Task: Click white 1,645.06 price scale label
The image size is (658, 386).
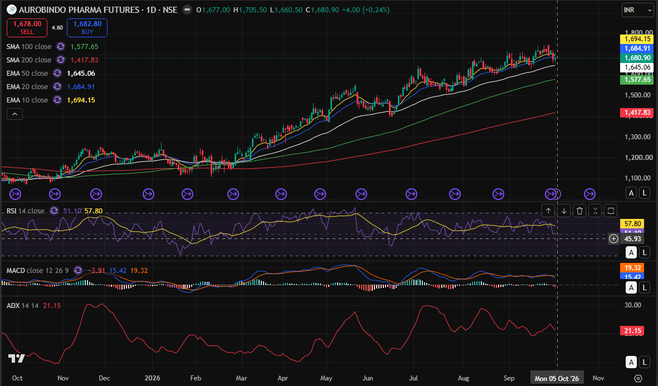Action: (x=637, y=67)
